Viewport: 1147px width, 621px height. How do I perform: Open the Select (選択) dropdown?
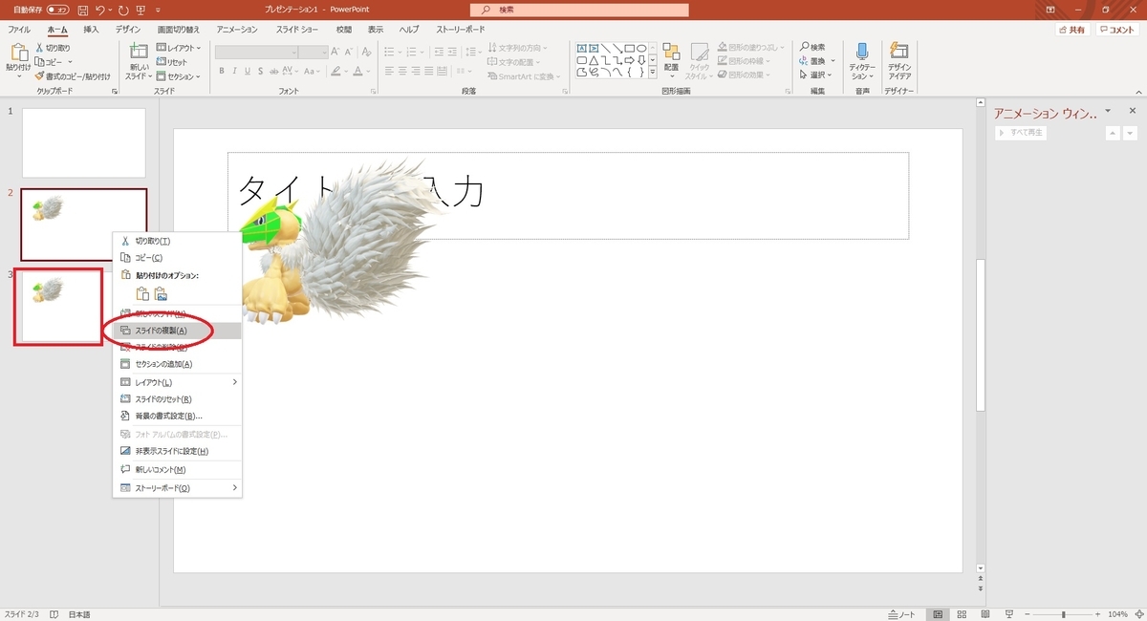pyautogui.click(x=817, y=75)
